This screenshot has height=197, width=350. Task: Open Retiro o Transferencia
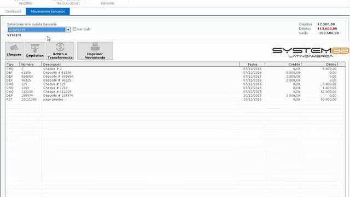pos(60,51)
